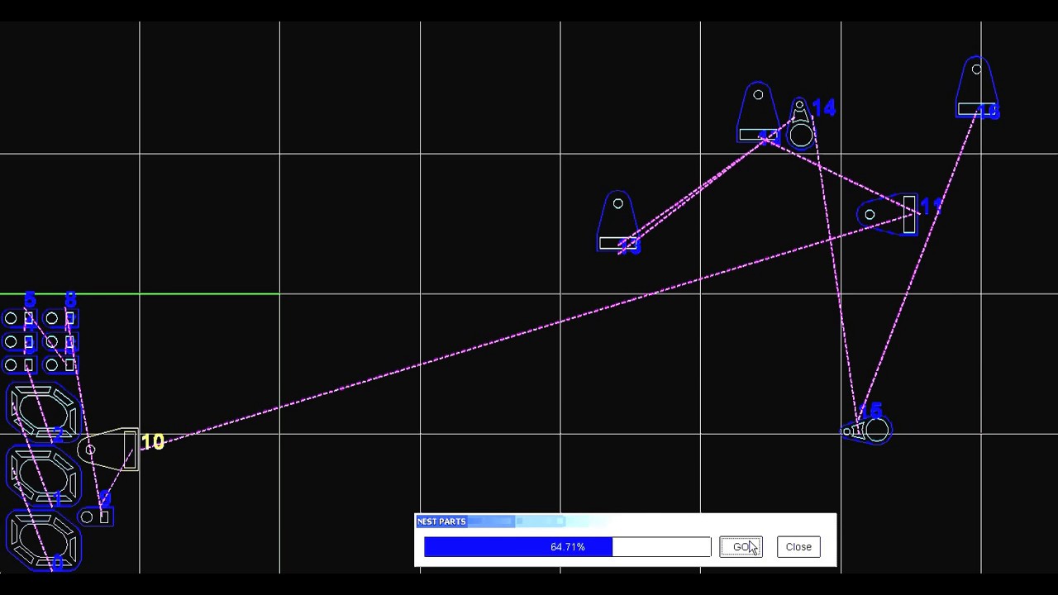Select the small plate under label 5
The width and height of the screenshot is (1058, 595).
pyautogui.click(x=19, y=318)
